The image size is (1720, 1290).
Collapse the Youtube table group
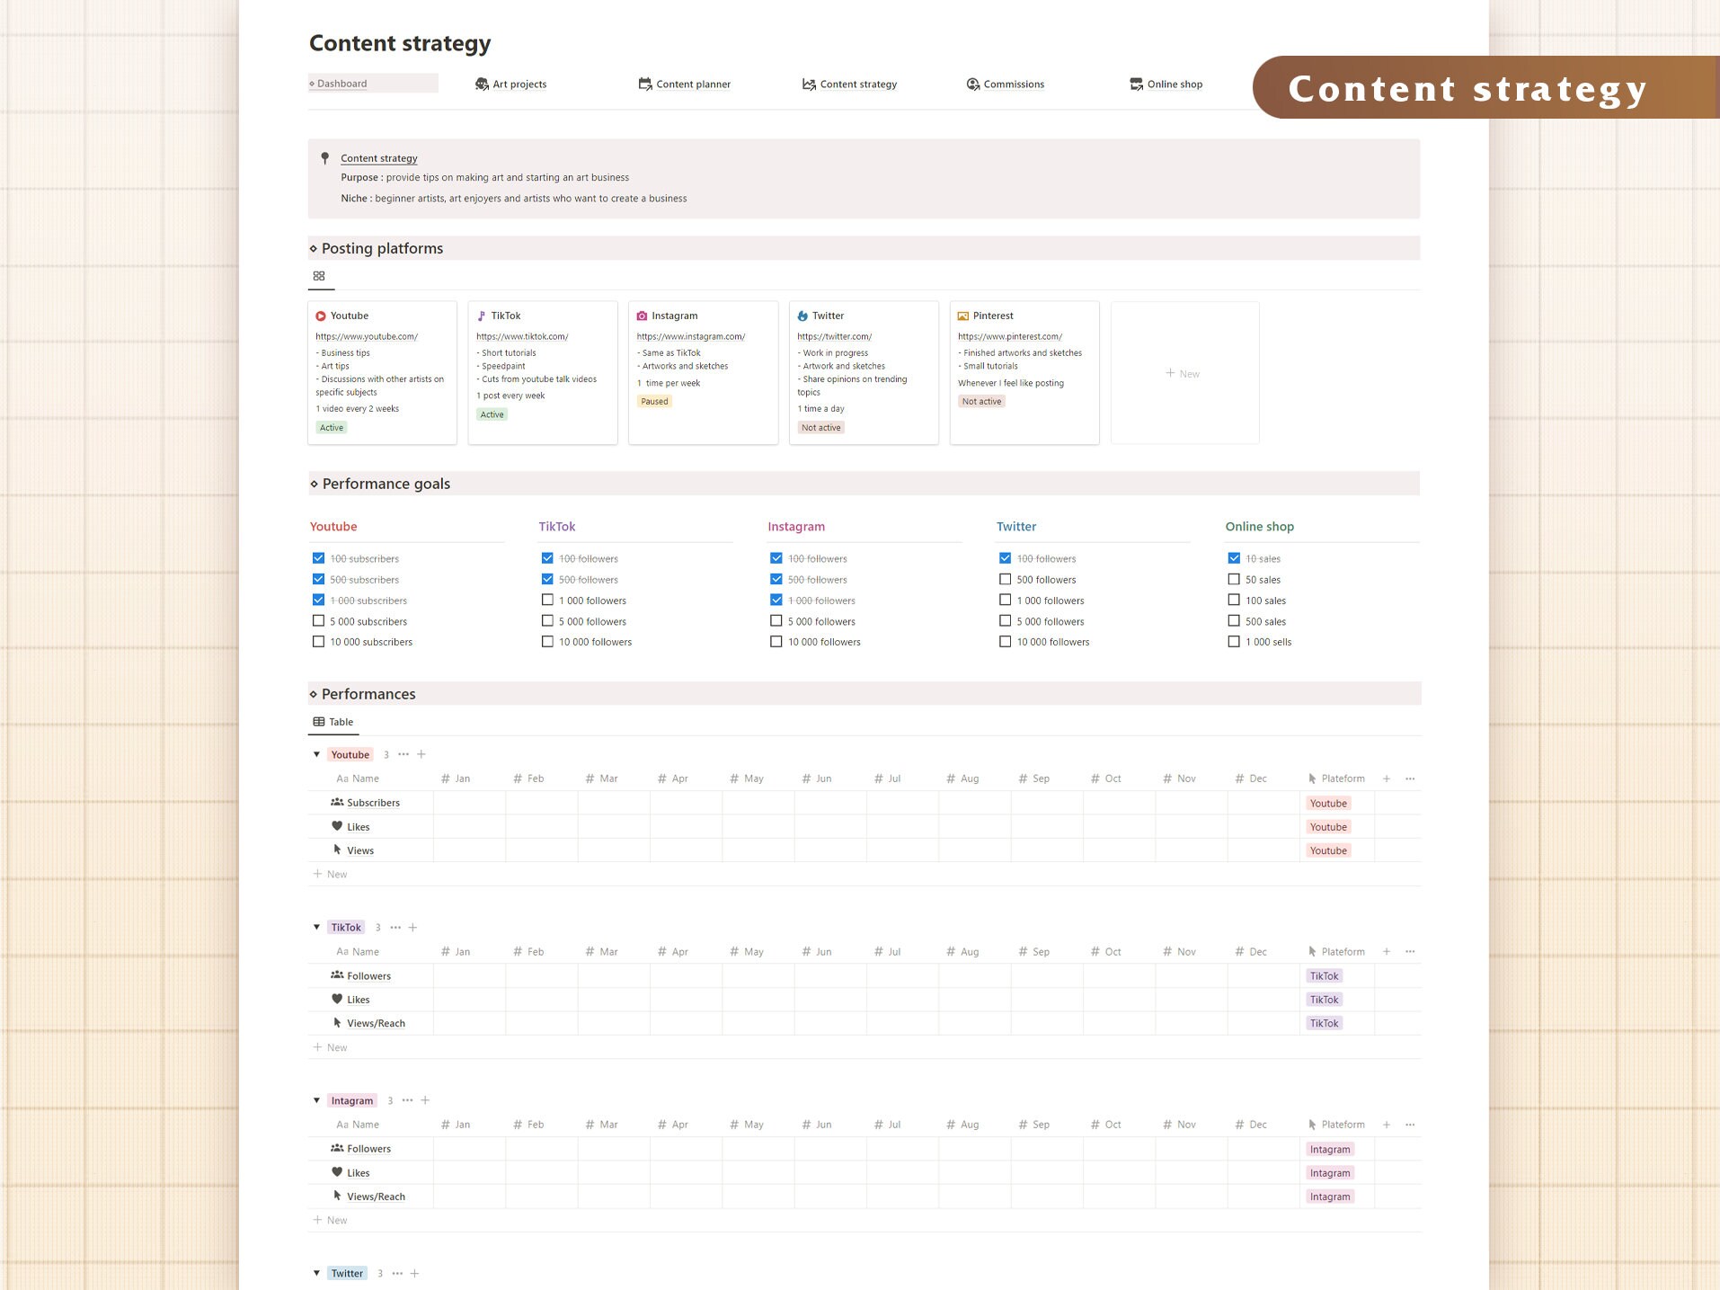pyautogui.click(x=316, y=754)
